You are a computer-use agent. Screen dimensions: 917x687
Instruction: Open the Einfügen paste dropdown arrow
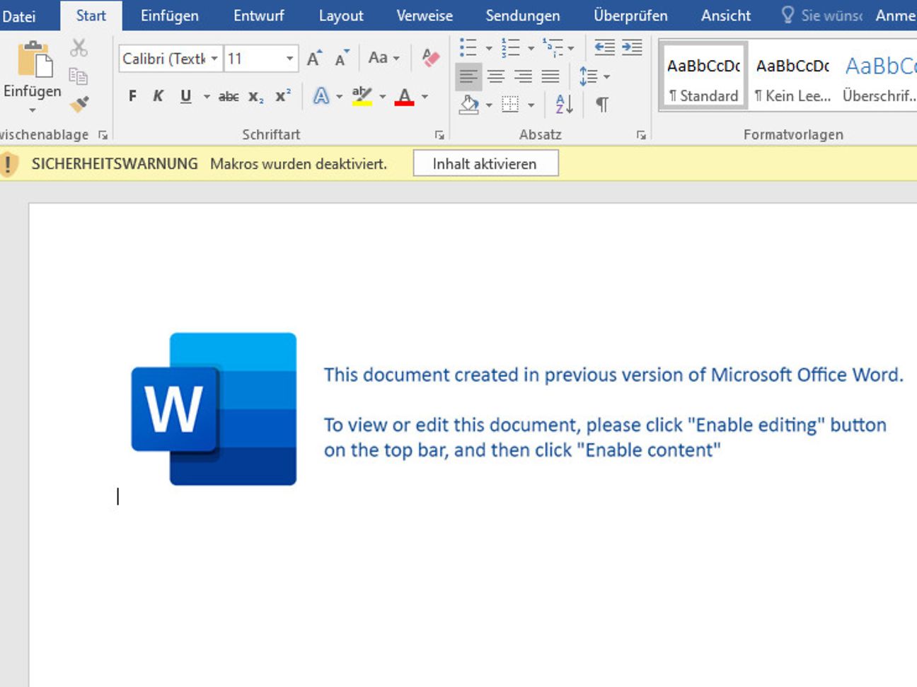tap(32, 111)
